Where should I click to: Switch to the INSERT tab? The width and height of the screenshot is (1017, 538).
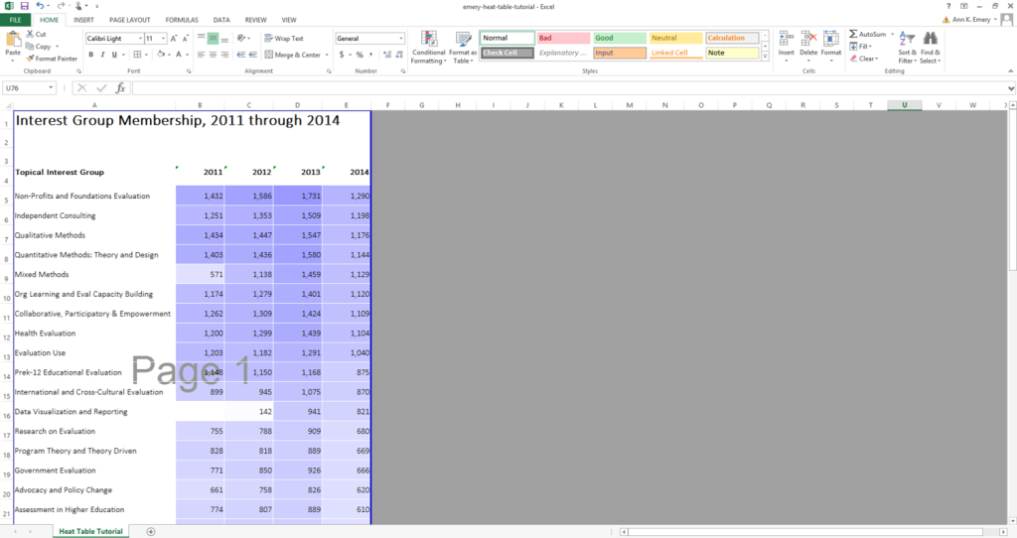pos(83,20)
